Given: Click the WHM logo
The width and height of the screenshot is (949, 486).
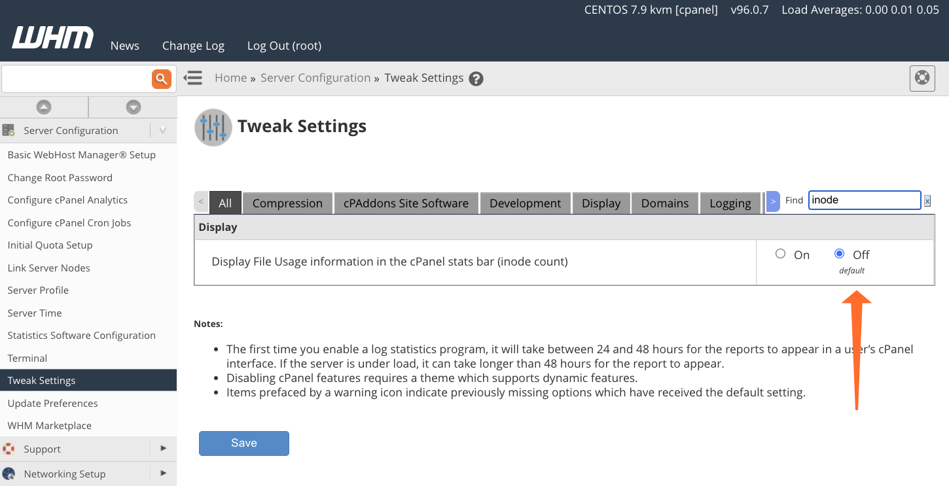Looking at the screenshot, I should click(53, 38).
